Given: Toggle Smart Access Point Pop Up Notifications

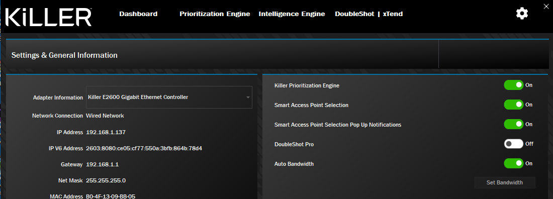Looking at the screenshot, I should click(513, 124).
